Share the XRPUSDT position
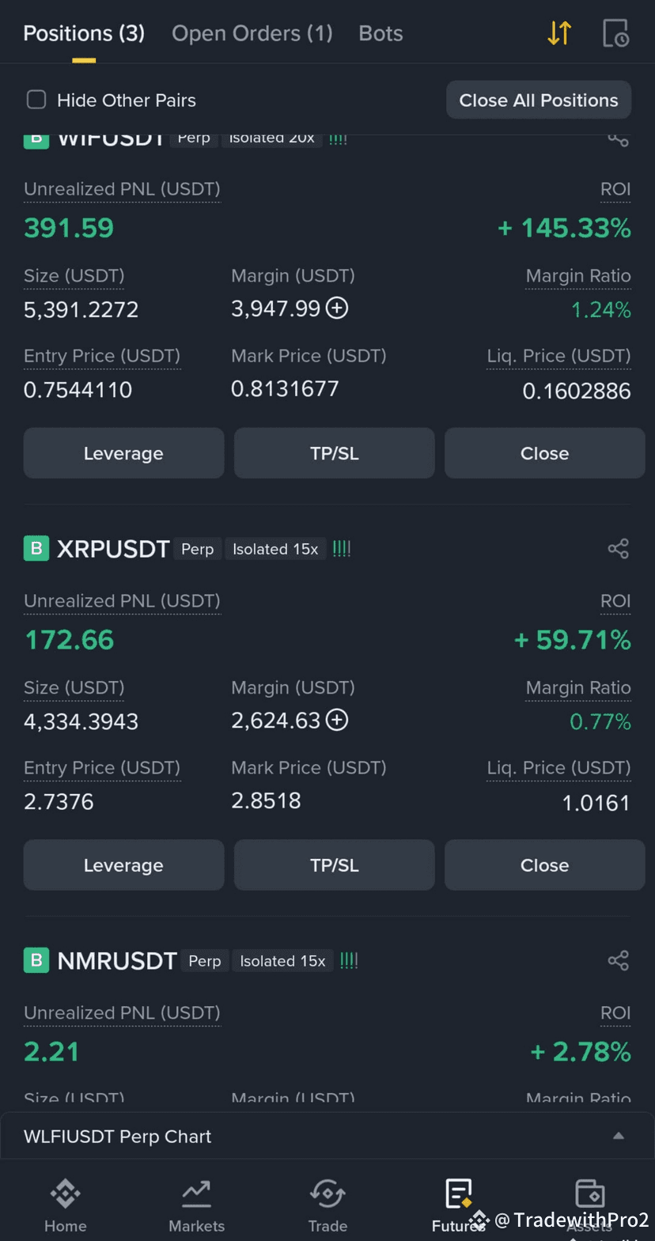 click(618, 549)
